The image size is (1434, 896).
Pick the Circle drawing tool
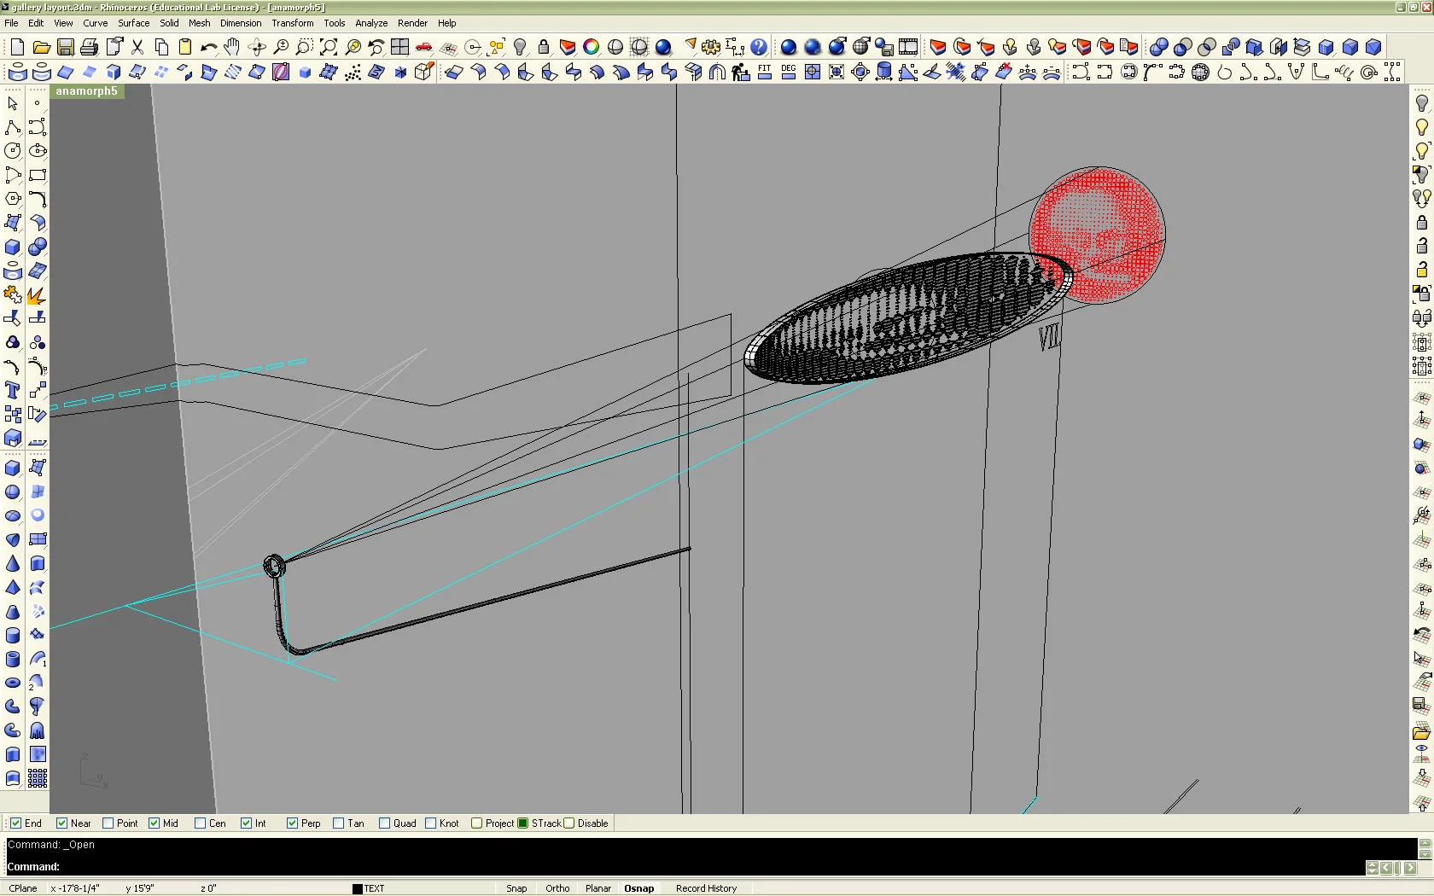click(13, 151)
